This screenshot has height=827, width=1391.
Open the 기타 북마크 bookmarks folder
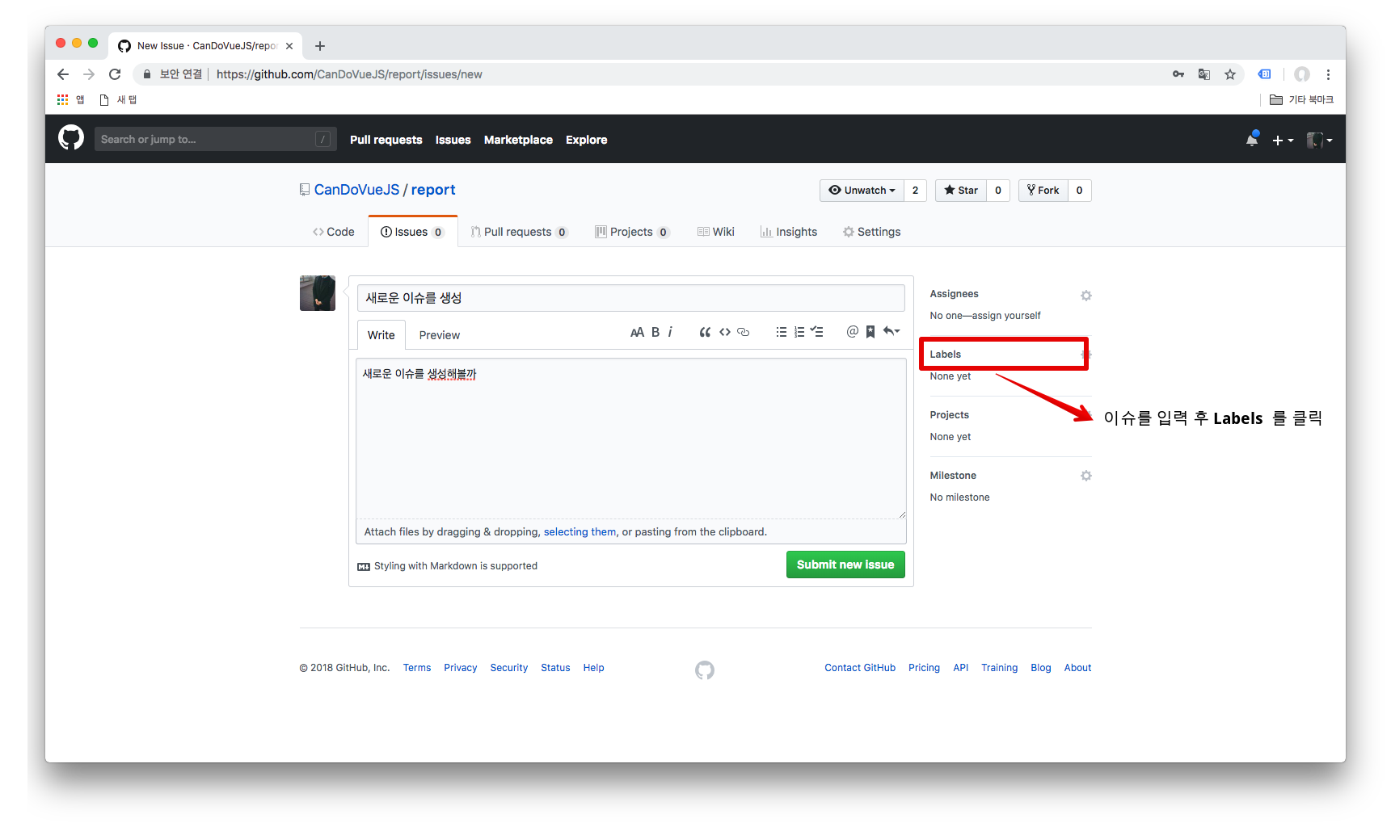(x=1302, y=99)
